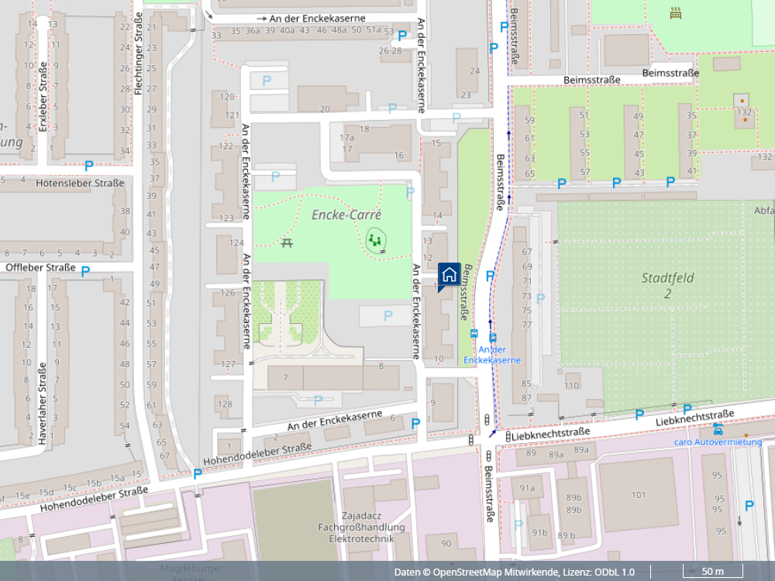Click the Encke-Carré park label
Viewport: 775px width, 581px height.
click(346, 215)
